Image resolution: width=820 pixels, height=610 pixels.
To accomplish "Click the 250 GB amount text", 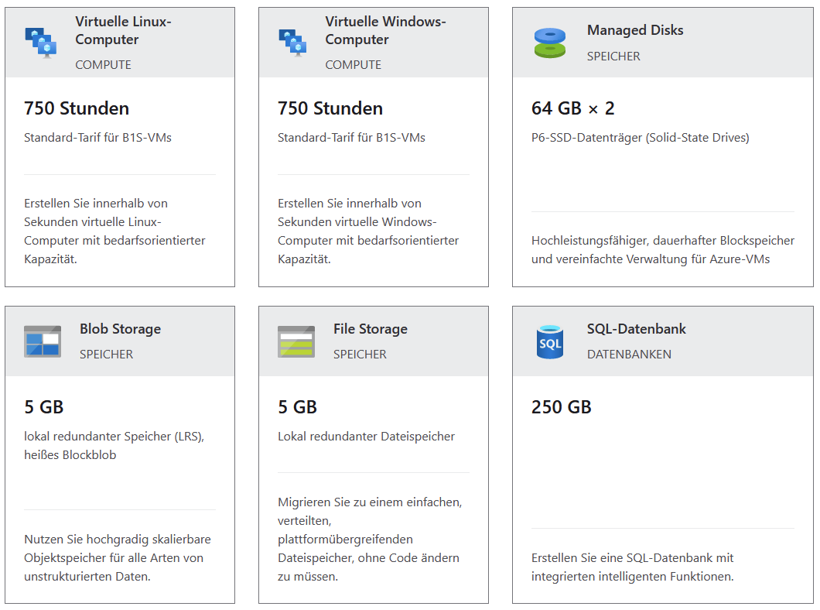I will click(x=562, y=407).
